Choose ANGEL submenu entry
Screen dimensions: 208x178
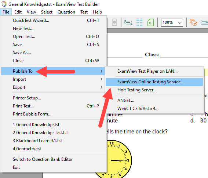154,101
